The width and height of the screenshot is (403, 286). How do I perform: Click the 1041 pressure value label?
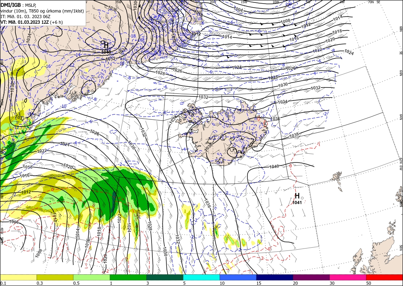click(x=297, y=202)
